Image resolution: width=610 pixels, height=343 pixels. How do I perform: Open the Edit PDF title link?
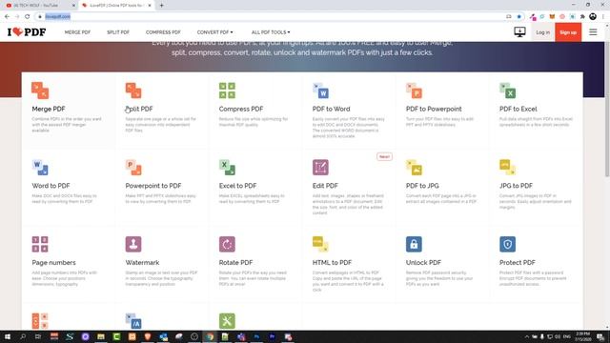point(325,186)
